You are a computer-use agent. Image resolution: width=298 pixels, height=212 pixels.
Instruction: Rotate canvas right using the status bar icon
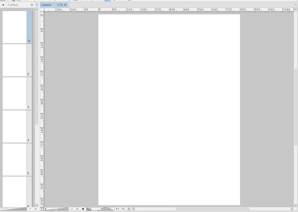point(123,209)
